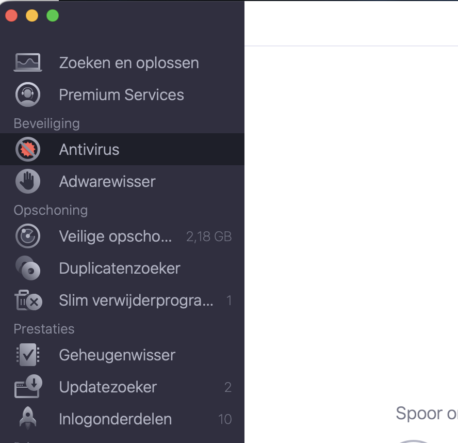Click the Veilige opschoning disc icon
The image size is (458, 443).
point(28,236)
